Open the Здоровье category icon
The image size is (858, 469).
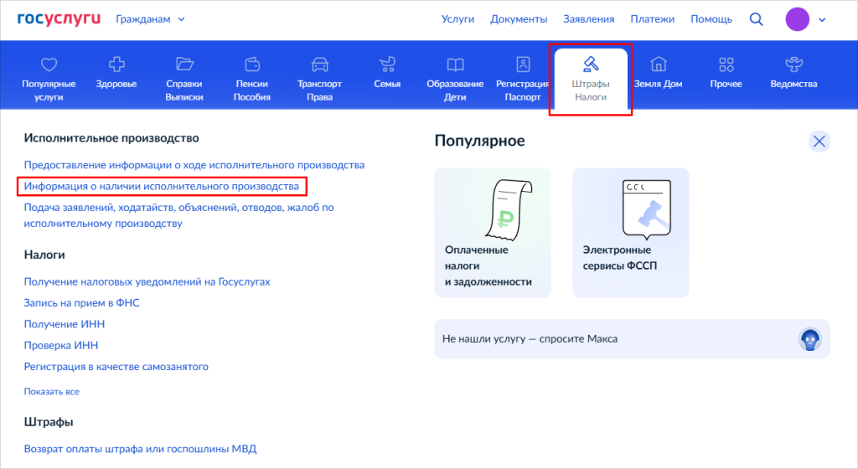coord(116,65)
